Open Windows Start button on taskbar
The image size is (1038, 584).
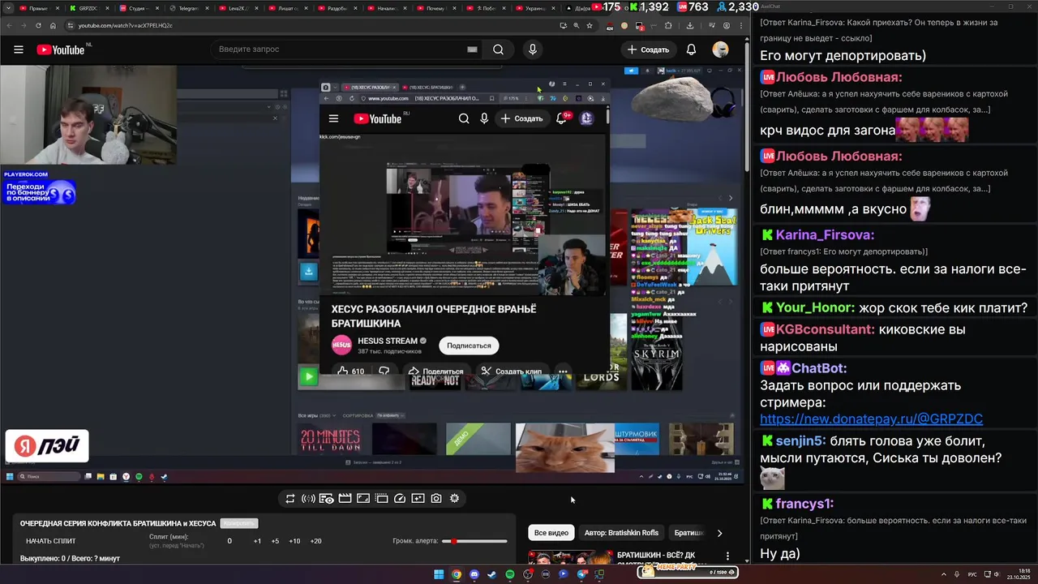coord(439,574)
